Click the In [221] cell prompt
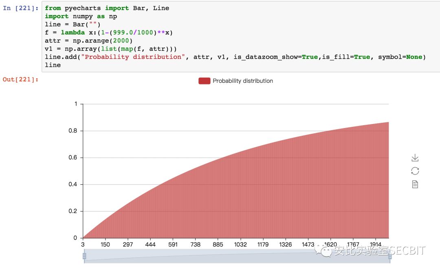 tap(21, 8)
